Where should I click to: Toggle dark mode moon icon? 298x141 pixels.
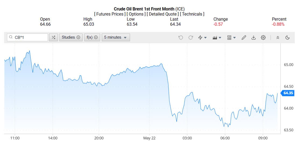click(x=288, y=38)
